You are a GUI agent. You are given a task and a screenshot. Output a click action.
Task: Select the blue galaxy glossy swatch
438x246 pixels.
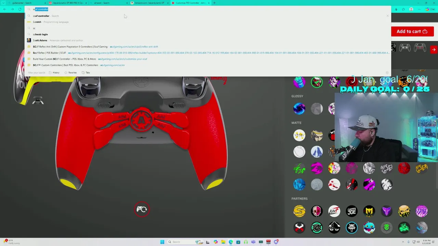tap(299, 109)
